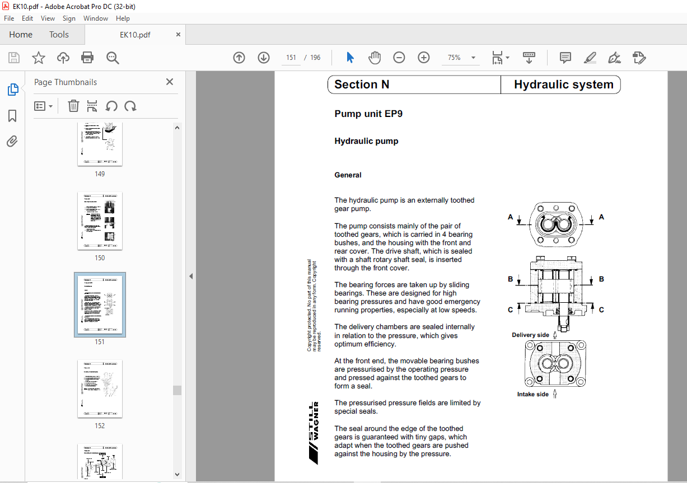The width and height of the screenshot is (687, 483).
Task: Activate the Hand pan tool
Action: coord(375,58)
